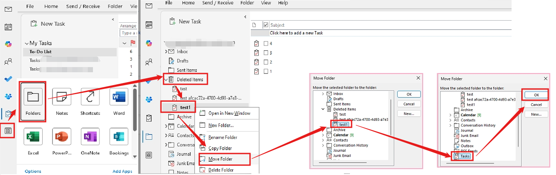Expand Calendar in dialog with test1 highlighted
Screen dimensions: 556x175
tap(323, 135)
